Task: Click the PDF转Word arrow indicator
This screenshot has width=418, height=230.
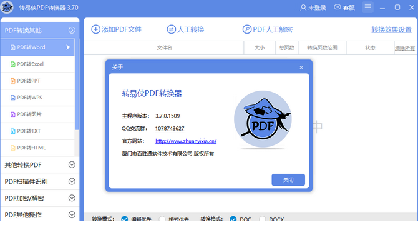Action: [x=68, y=47]
